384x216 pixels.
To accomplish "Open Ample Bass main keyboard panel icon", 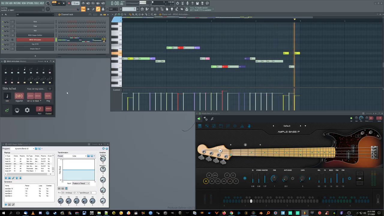I will click(x=199, y=126).
